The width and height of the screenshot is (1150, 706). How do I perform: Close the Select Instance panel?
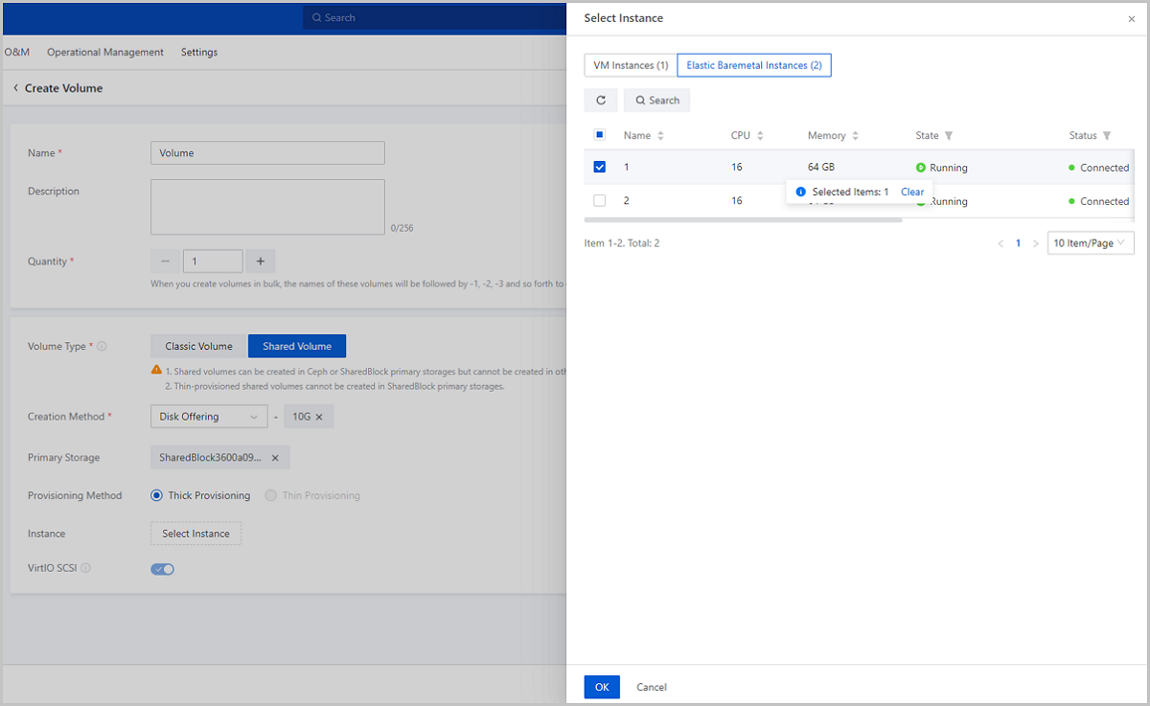(1131, 19)
